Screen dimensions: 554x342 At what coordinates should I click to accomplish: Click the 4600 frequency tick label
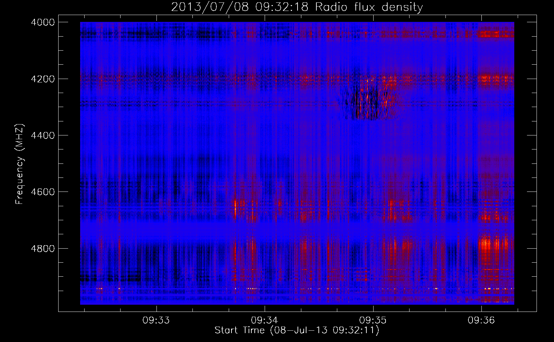click(x=43, y=192)
